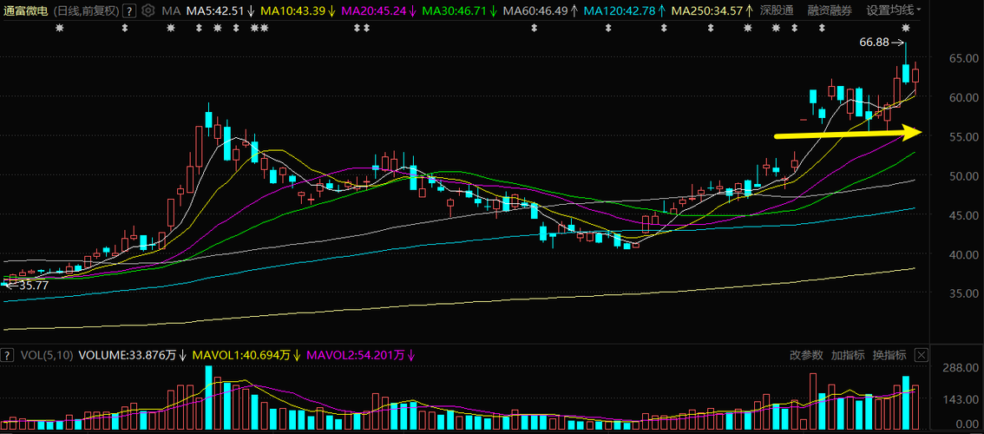The image size is (984, 434).
Task: Toggle the MA5:42.51 moving average line
Action: pos(220,10)
